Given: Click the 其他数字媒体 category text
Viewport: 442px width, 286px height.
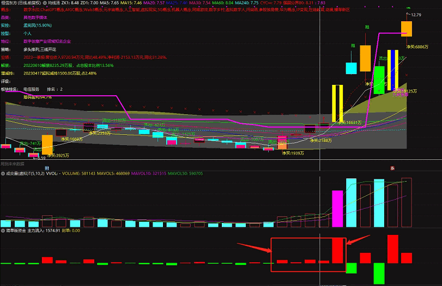Looking at the screenshot, I should tap(35, 17).
